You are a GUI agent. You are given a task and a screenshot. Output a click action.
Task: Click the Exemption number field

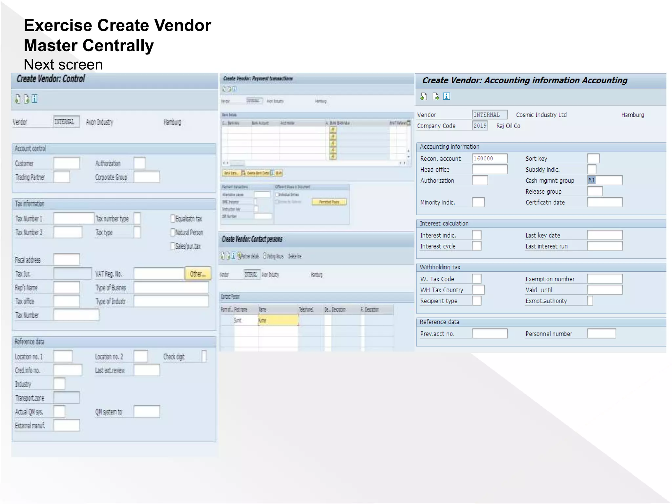605,279
